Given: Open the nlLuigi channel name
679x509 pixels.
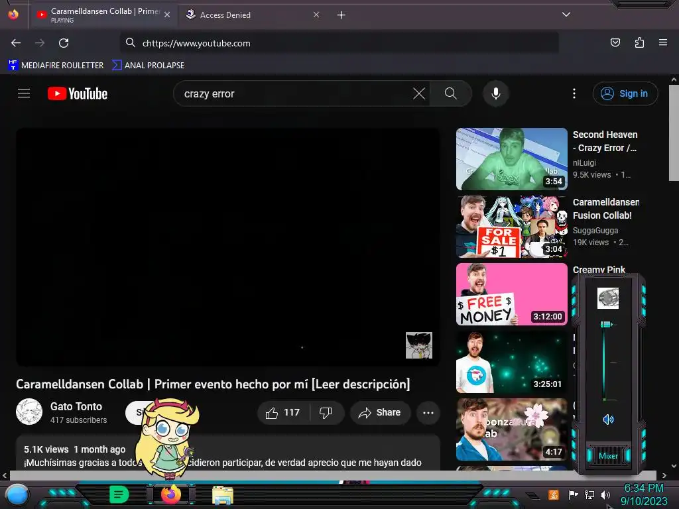Looking at the screenshot, I should 584,163.
